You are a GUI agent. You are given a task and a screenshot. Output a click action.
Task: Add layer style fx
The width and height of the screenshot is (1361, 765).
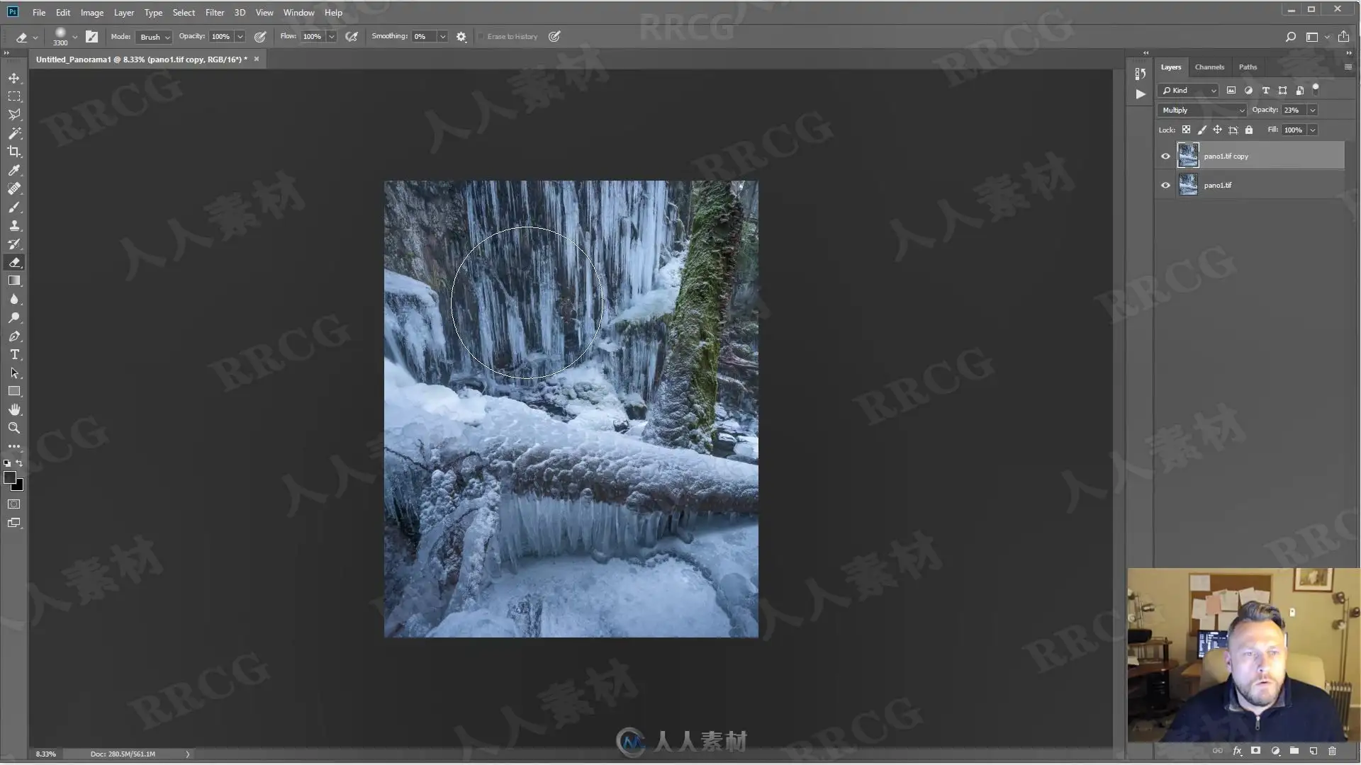tap(1237, 751)
